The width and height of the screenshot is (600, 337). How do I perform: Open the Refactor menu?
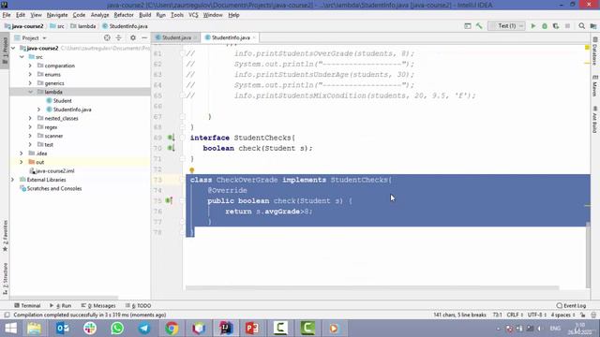tap(124, 15)
